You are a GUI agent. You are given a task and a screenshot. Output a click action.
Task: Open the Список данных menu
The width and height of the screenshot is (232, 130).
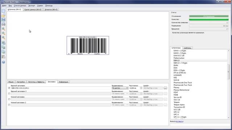tap(20, 6)
